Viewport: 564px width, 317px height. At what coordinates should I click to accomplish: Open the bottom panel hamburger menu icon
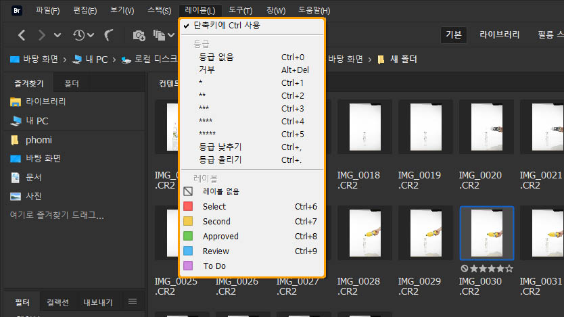click(133, 301)
